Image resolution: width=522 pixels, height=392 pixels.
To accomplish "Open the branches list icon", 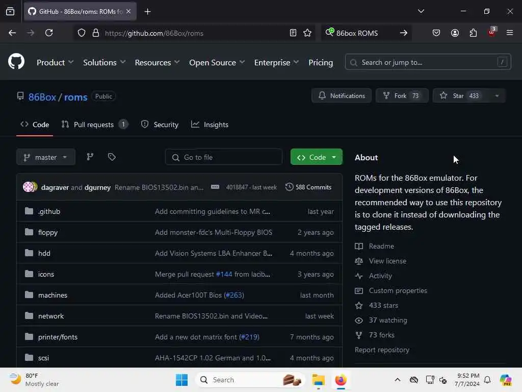I will pos(90,157).
